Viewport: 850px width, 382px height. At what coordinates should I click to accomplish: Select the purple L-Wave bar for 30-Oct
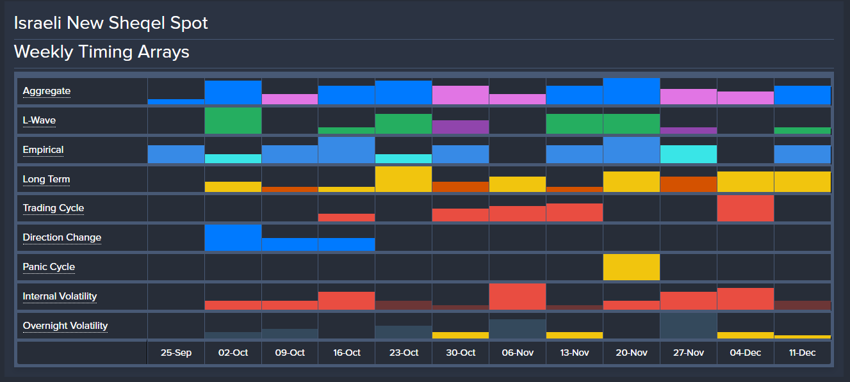tap(460, 127)
